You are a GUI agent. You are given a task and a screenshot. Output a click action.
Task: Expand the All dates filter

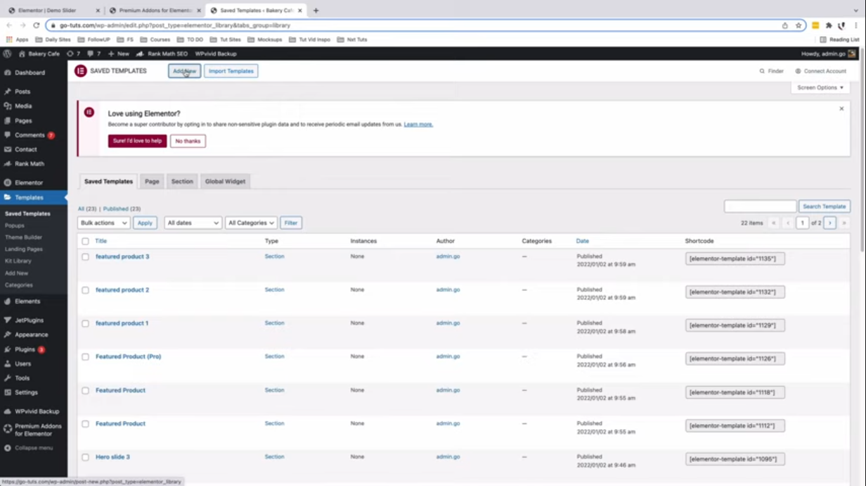pos(193,223)
